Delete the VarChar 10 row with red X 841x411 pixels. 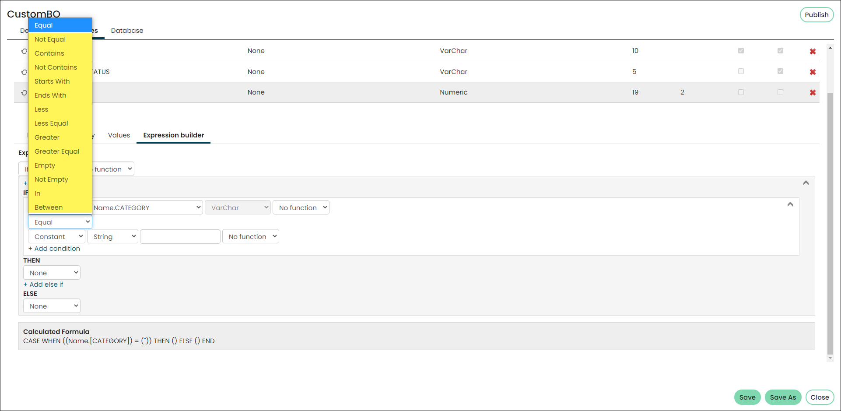(x=813, y=51)
